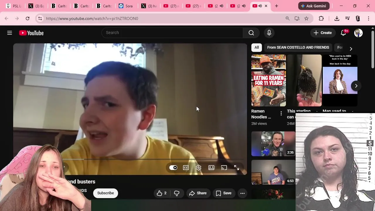
Task: Close the active YouTube tab
Action: (x=266, y=6)
